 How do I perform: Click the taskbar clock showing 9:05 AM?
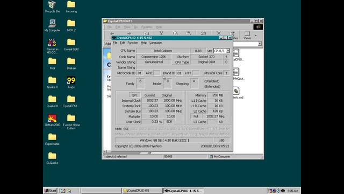coord(292,191)
